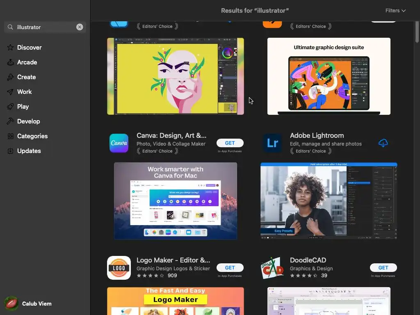This screenshot has width=420, height=315.
Task: Redownload Adobe Lightroom via cloud icon
Action: click(383, 143)
